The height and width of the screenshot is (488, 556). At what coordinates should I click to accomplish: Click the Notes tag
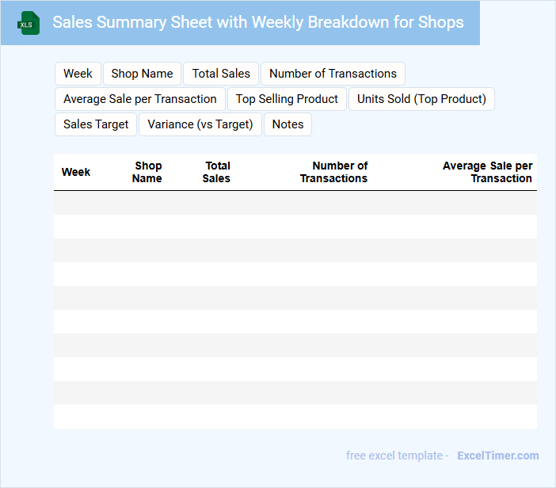tap(288, 124)
